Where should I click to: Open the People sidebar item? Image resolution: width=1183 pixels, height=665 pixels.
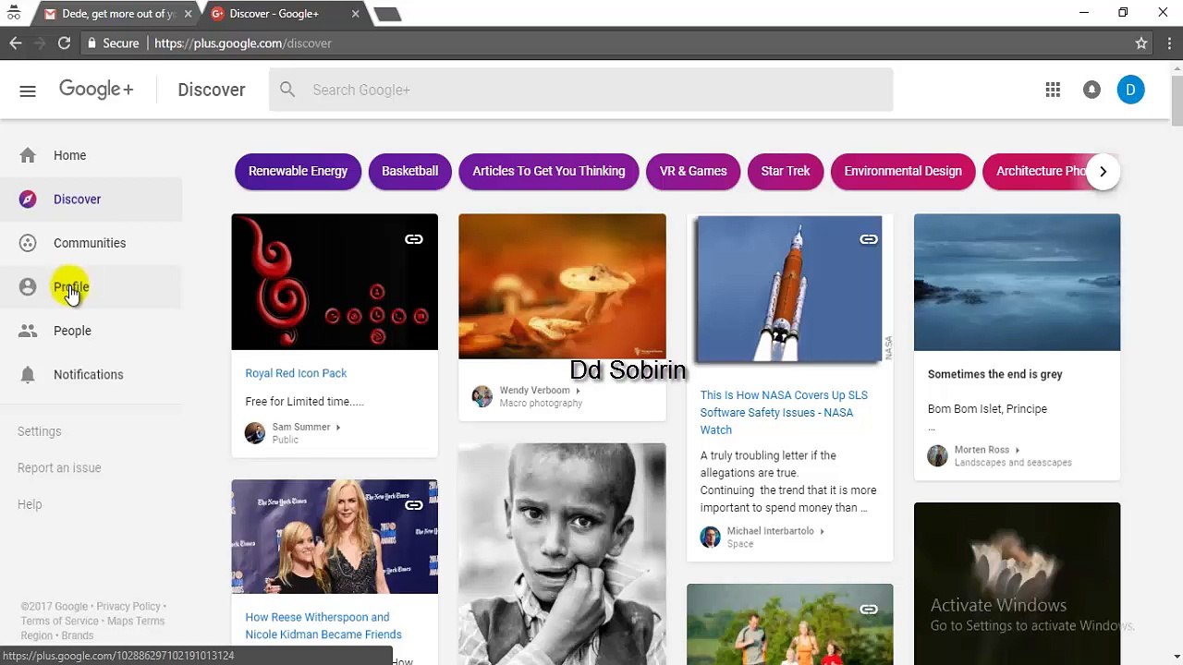pos(91,331)
